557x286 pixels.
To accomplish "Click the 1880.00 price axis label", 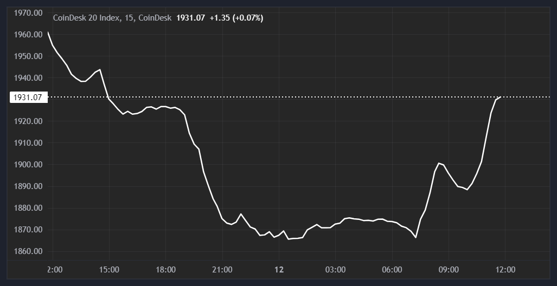I will coord(28,209).
